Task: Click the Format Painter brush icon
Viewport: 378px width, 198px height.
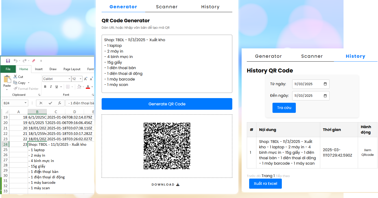Action: (x=15, y=89)
